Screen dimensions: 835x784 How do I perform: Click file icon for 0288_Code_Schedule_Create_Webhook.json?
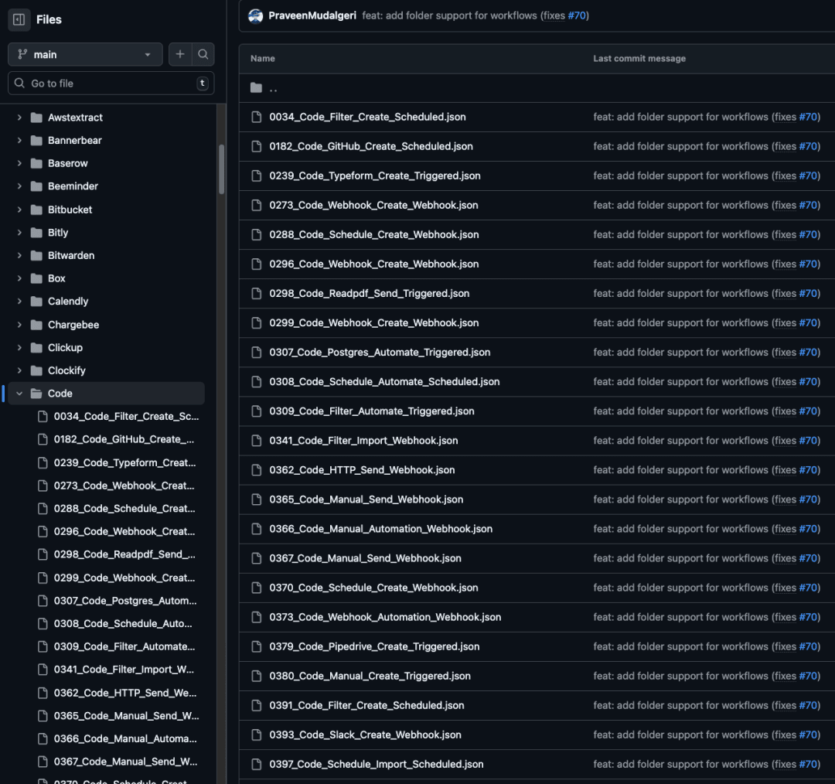256,234
